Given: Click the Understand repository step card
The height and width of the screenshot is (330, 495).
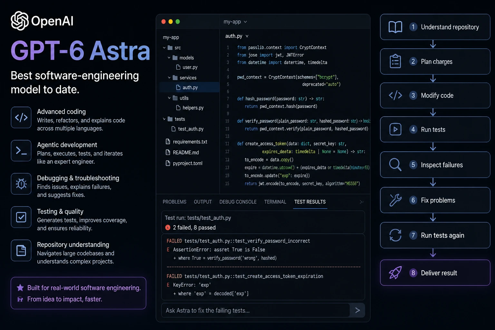Looking at the screenshot, I should [435, 27].
